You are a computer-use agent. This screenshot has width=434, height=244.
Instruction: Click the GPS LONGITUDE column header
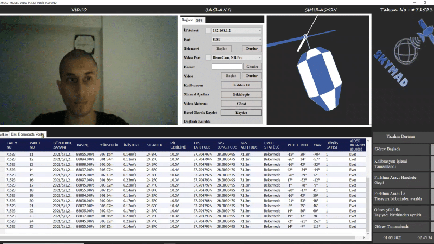pyautogui.click(x=227, y=145)
